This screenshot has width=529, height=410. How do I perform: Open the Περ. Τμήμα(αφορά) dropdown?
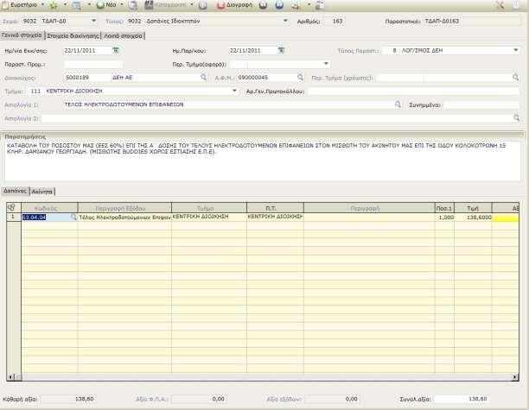coord(326,64)
